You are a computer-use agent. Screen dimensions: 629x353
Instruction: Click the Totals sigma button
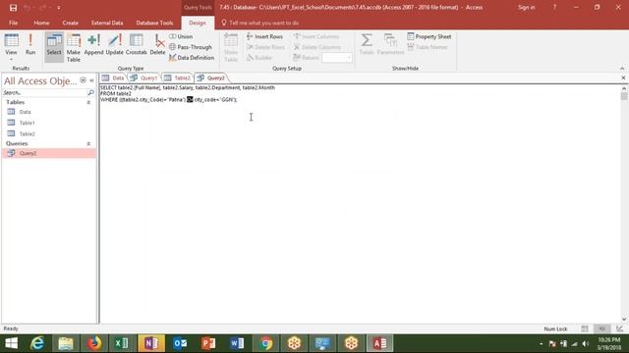tap(367, 44)
